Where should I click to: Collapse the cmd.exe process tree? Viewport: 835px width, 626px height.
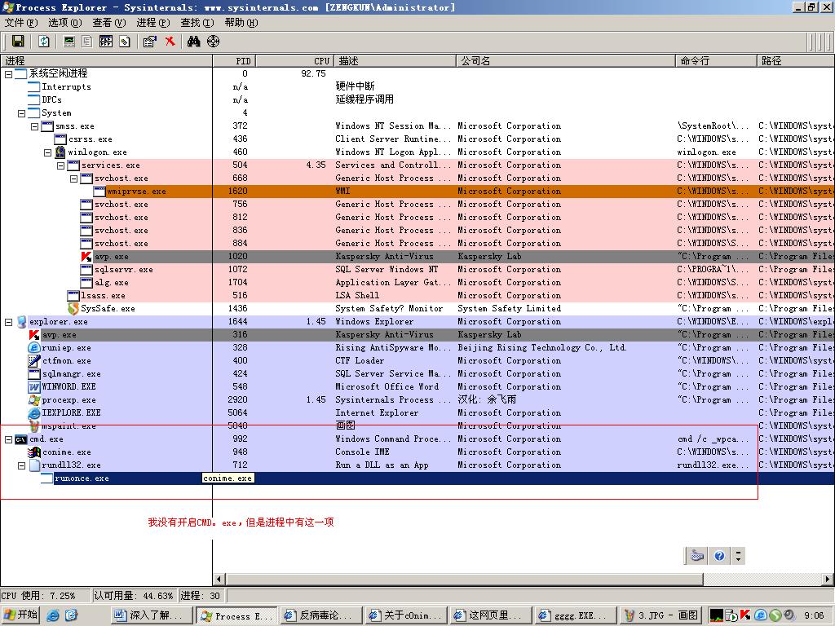(x=9, y=439)
